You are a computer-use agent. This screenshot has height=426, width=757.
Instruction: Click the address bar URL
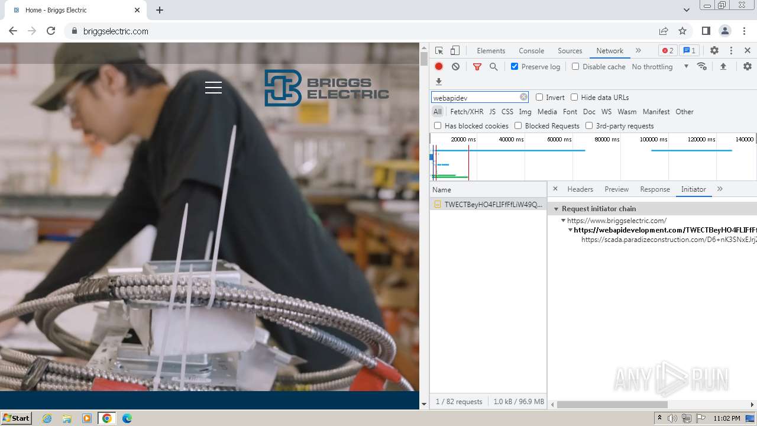point(116,31)
